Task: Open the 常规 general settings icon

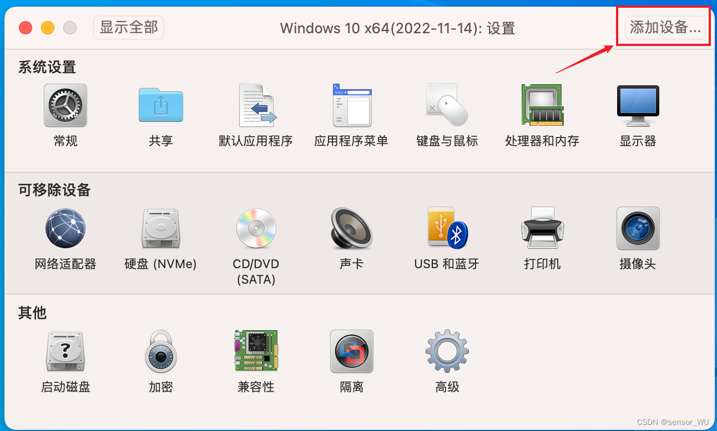Action: 65,106
